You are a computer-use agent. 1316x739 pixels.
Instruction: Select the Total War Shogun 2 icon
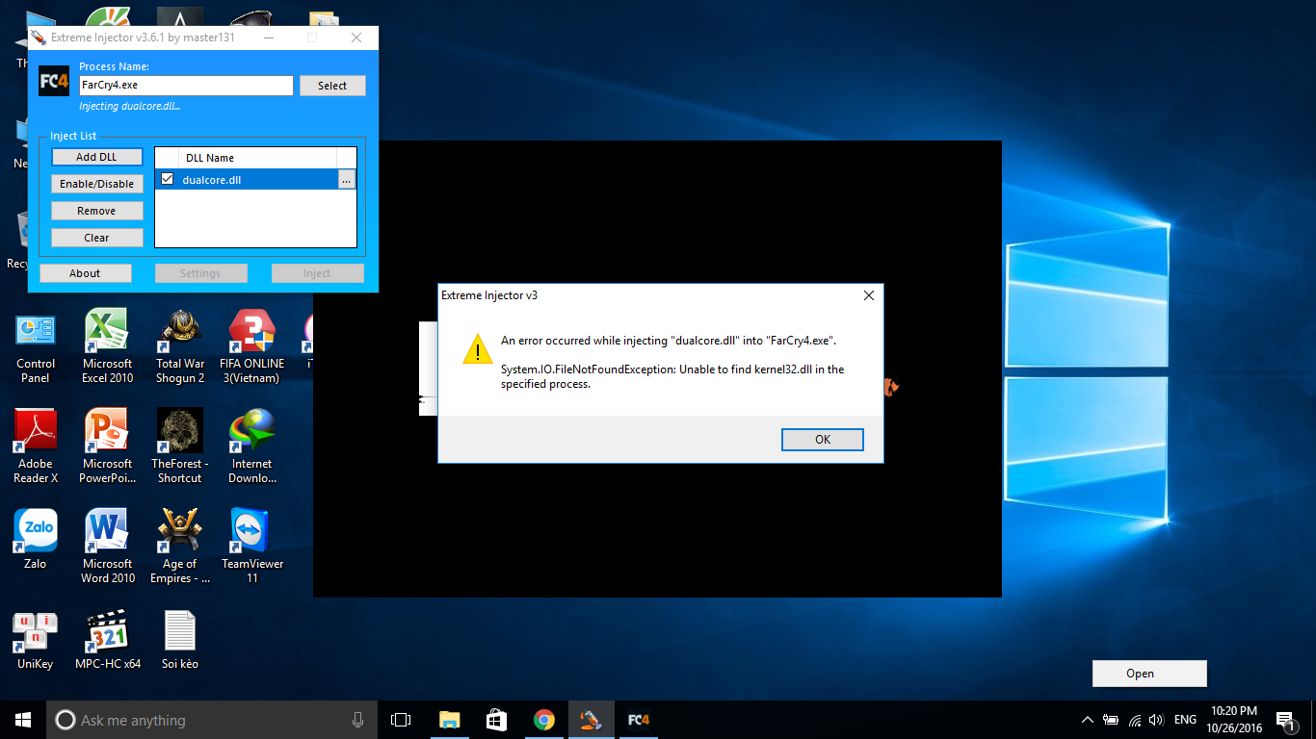180,346
